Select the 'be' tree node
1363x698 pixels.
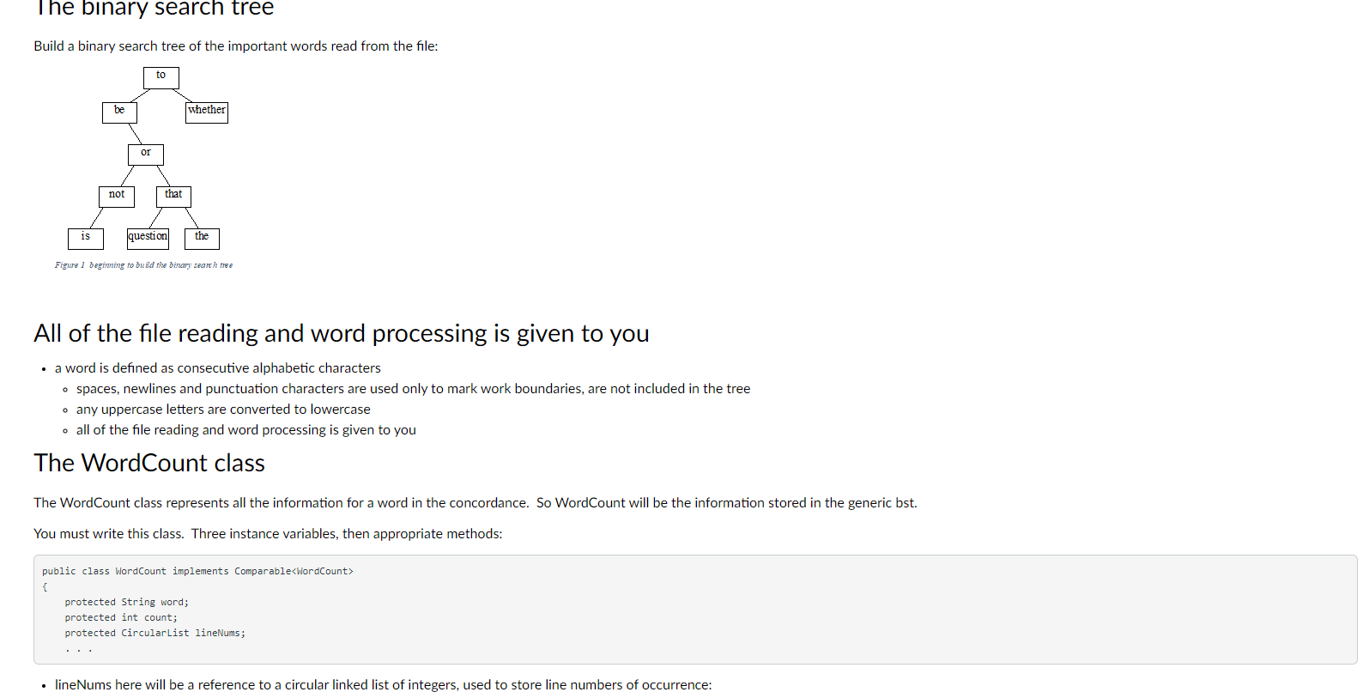click(119, 112)
